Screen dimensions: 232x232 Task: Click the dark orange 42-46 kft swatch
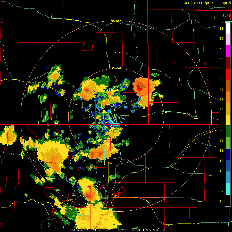[228, 86]
